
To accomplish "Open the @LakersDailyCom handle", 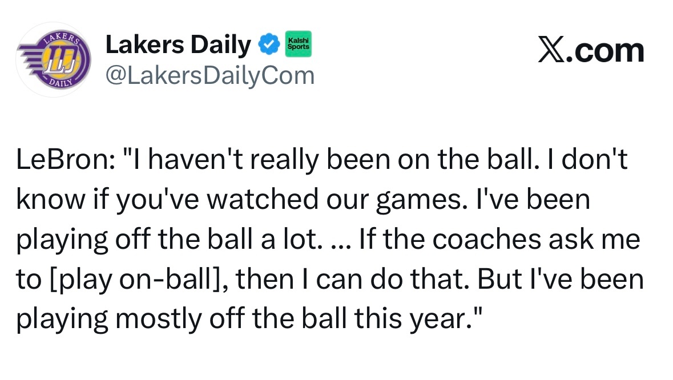I will [x=210, y=75].
